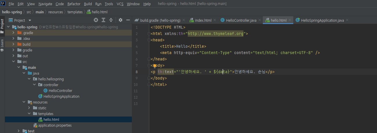This screenshot has width=377, height=133.
Task: Toggle the Project tool window side tab
Action: coord(2,26)
